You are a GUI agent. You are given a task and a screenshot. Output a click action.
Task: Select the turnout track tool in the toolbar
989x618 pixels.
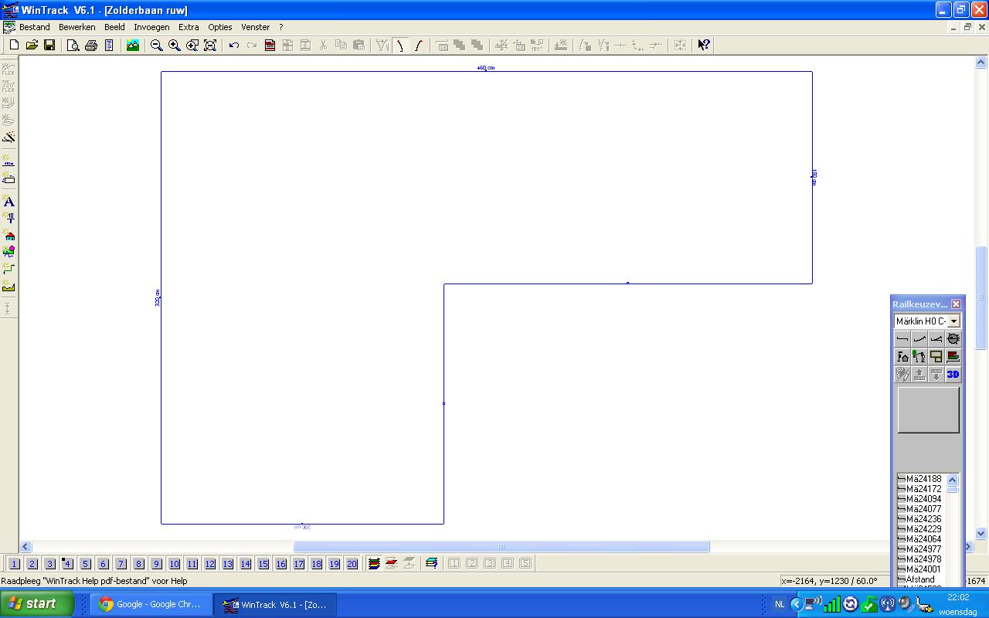click(382, 46)
